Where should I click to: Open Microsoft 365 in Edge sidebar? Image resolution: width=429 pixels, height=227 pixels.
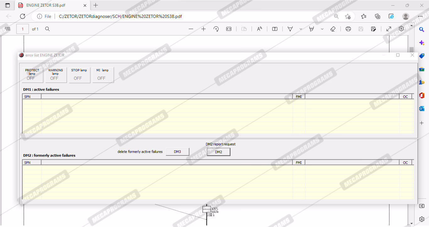pos(422,95)
